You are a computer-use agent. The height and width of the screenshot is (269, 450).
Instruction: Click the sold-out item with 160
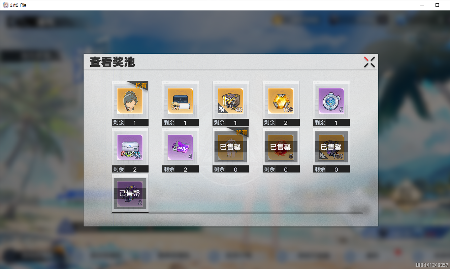click(x=331, y=148)
